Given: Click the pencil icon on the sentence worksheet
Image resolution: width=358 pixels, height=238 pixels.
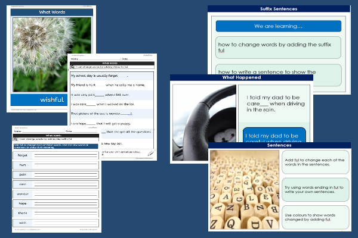Looking at the screenshot, I should 151,154.
